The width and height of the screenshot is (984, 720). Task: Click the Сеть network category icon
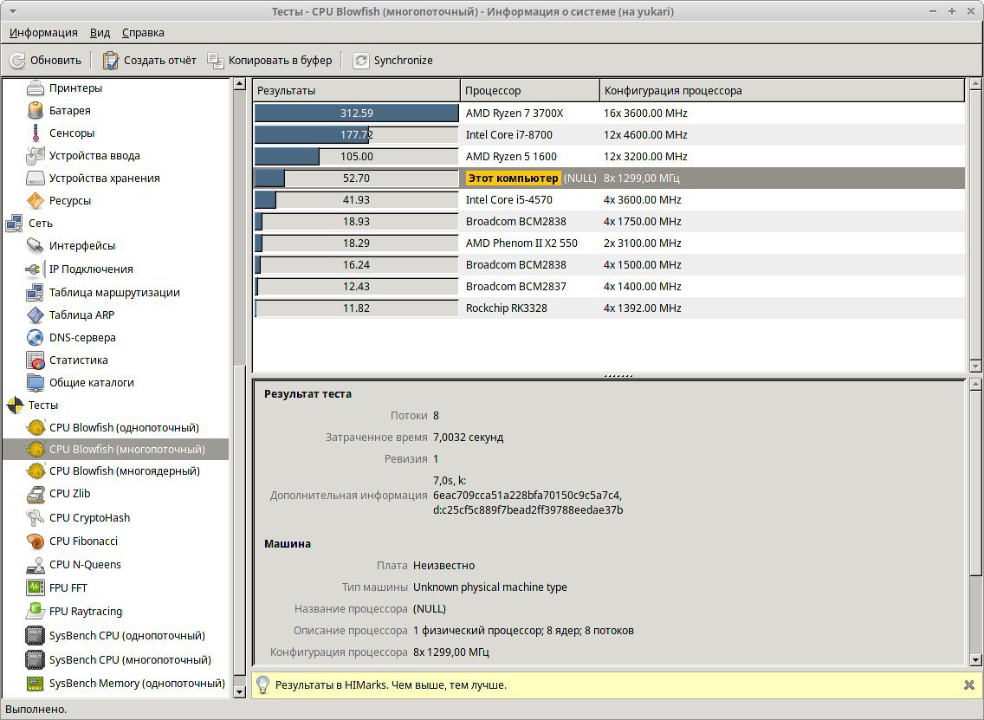click(15, 224)
